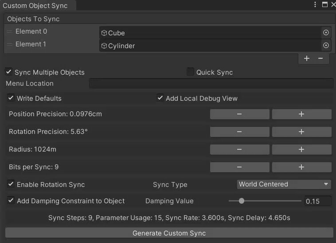This screenshot has height=243, width=336.
Task: Click the Rotation Precision: 5.63° label
Action: pyautogui.click(x=48, y=132)
